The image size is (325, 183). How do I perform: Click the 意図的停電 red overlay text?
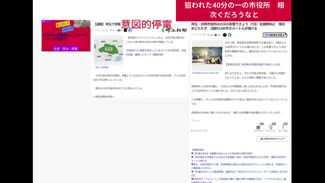[x=147, y=24]
